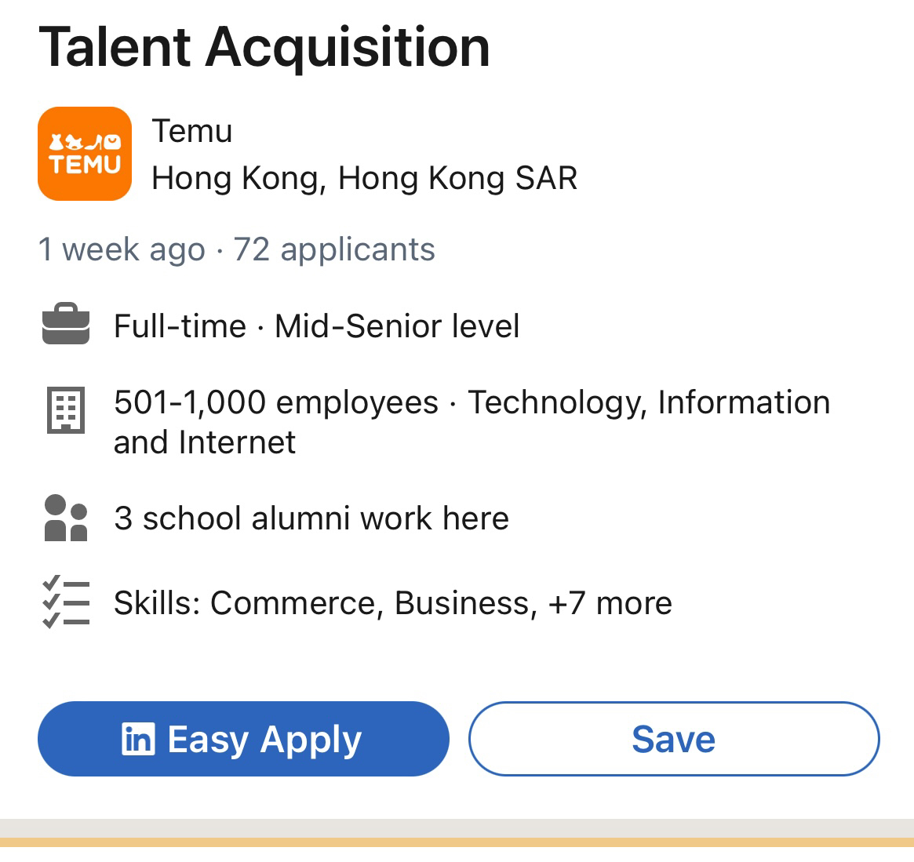Click the LinkedIn logo inside Easy Apply

pyautogui.click(x=139, y=739)
